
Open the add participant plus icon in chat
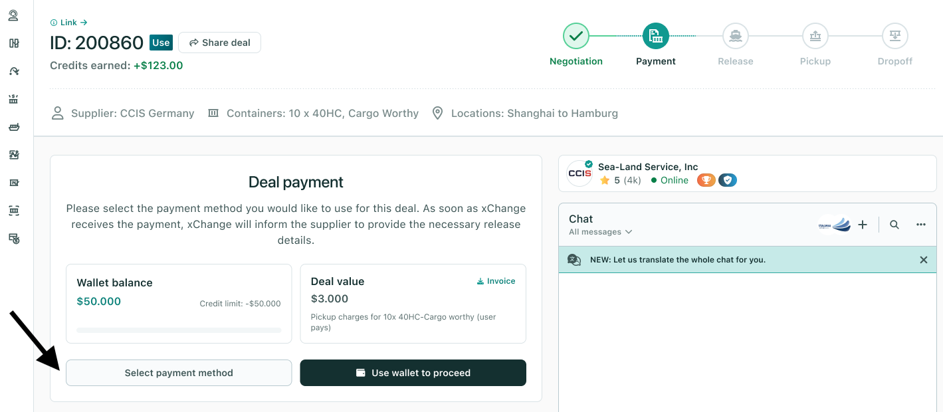click(x=862, y=225)
